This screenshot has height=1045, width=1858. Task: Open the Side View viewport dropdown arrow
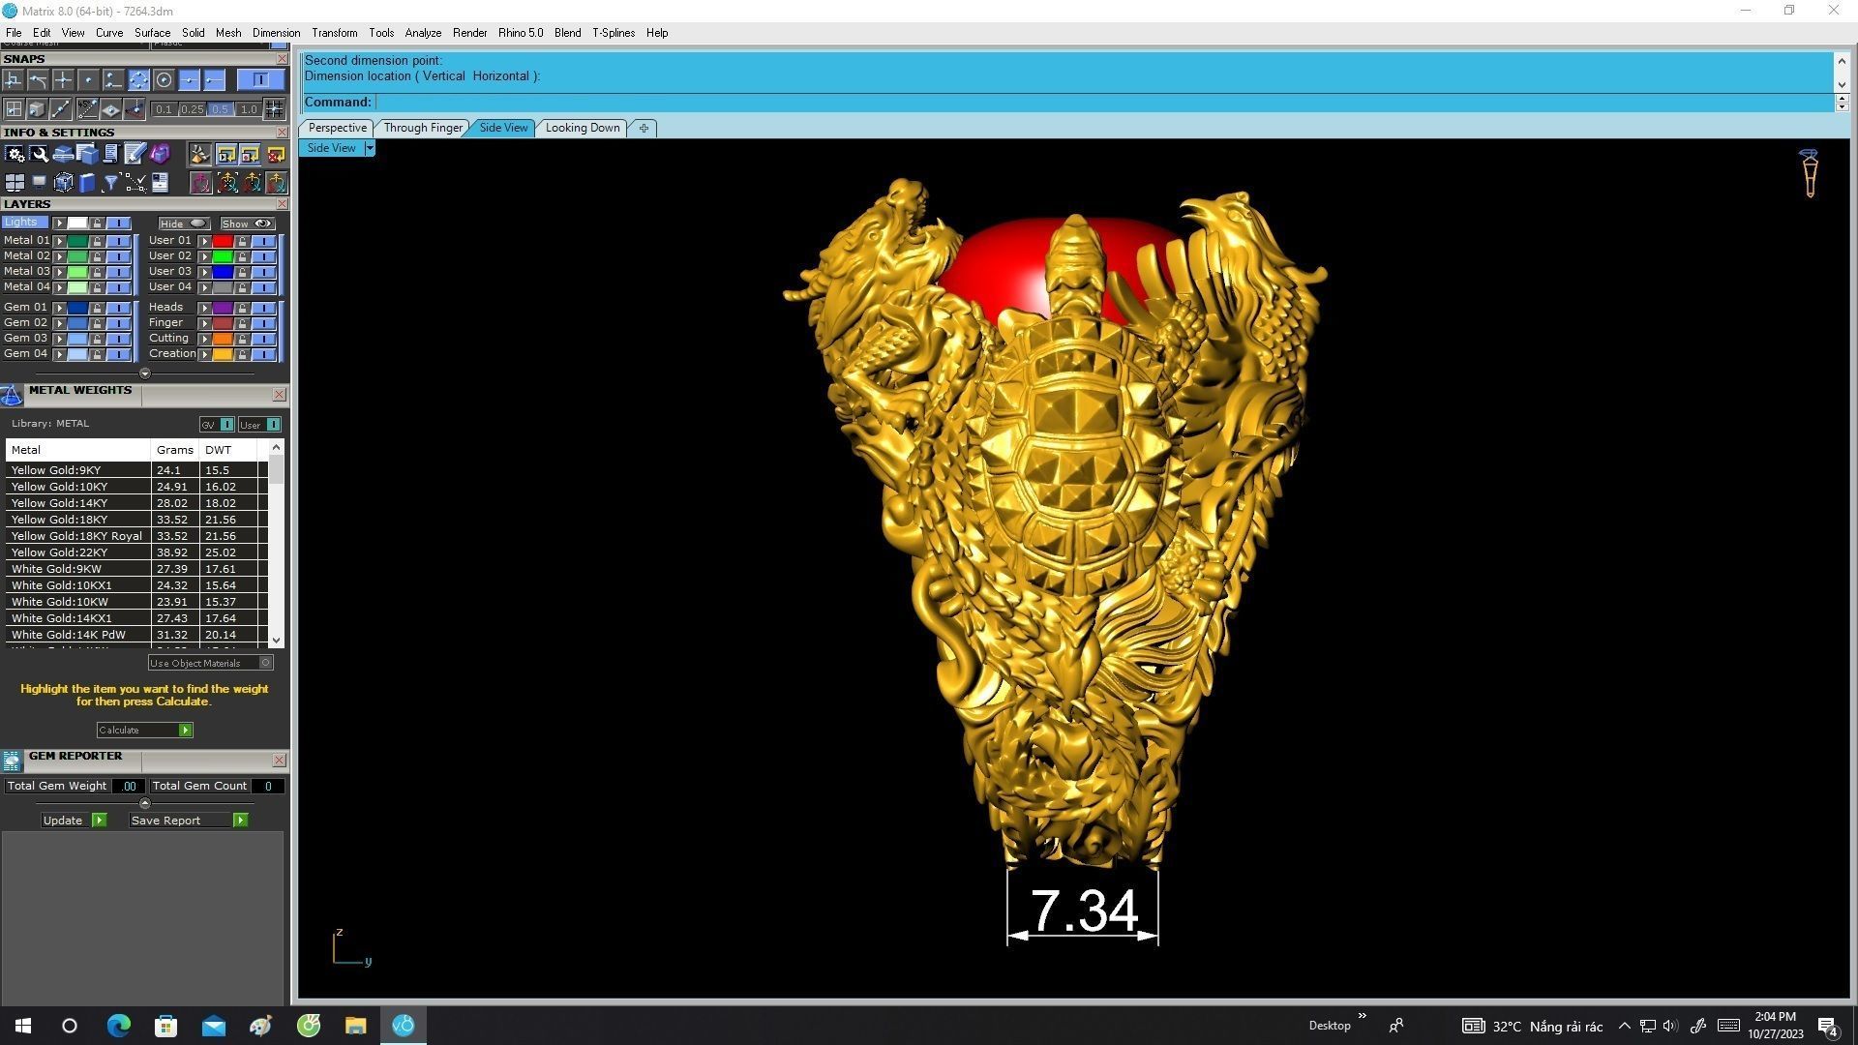pyautogui.click(x=370, y=148)
